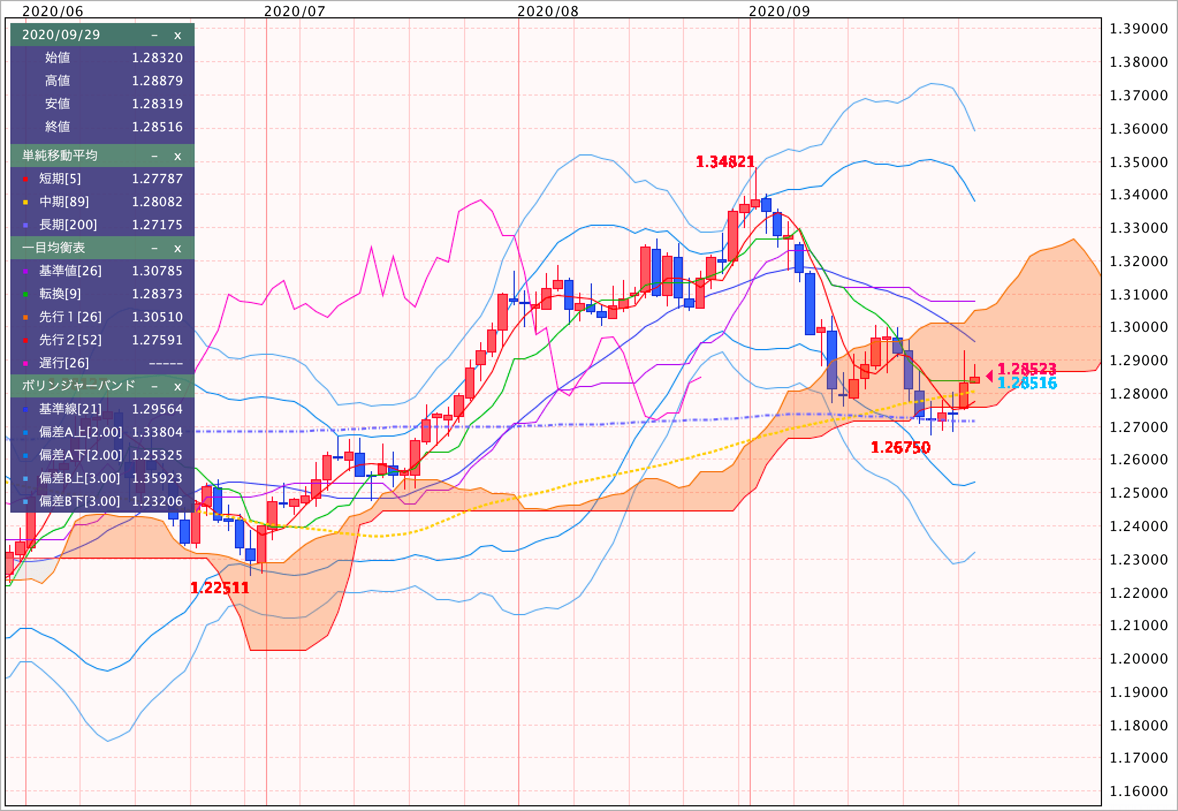Click the 1.39000 price axis label
The image size is (1178, 811).
[x=1138, y=29]
